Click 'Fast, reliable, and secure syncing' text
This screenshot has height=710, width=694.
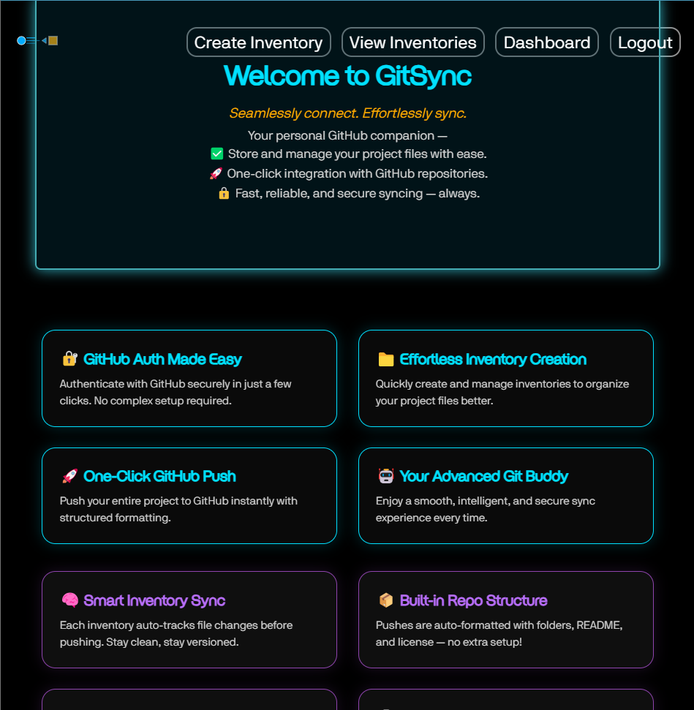tap(357, 193)
